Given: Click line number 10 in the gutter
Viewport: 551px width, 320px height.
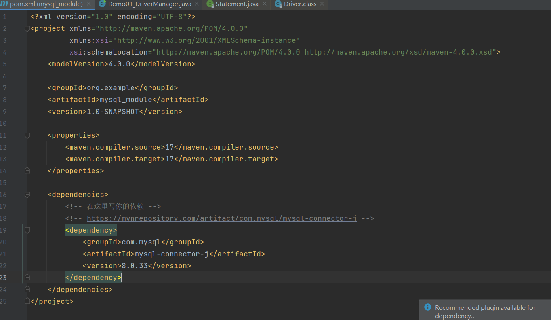Looking at the screenshot, I should pos(3,123).
